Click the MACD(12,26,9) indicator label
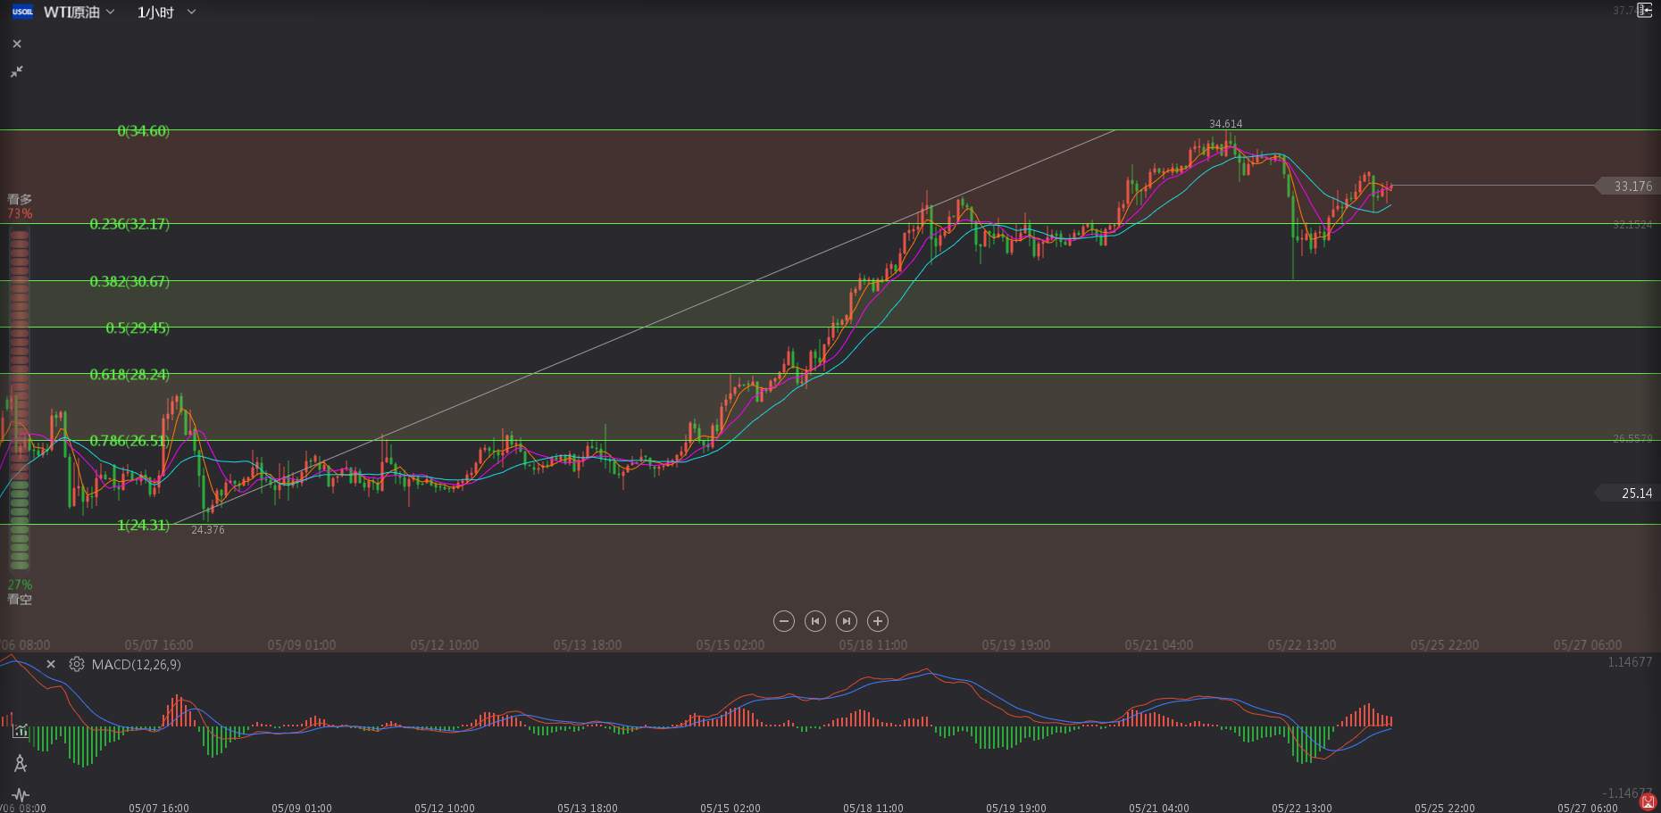This screenshot has height=813, width=1661. (x=136, y=664)
